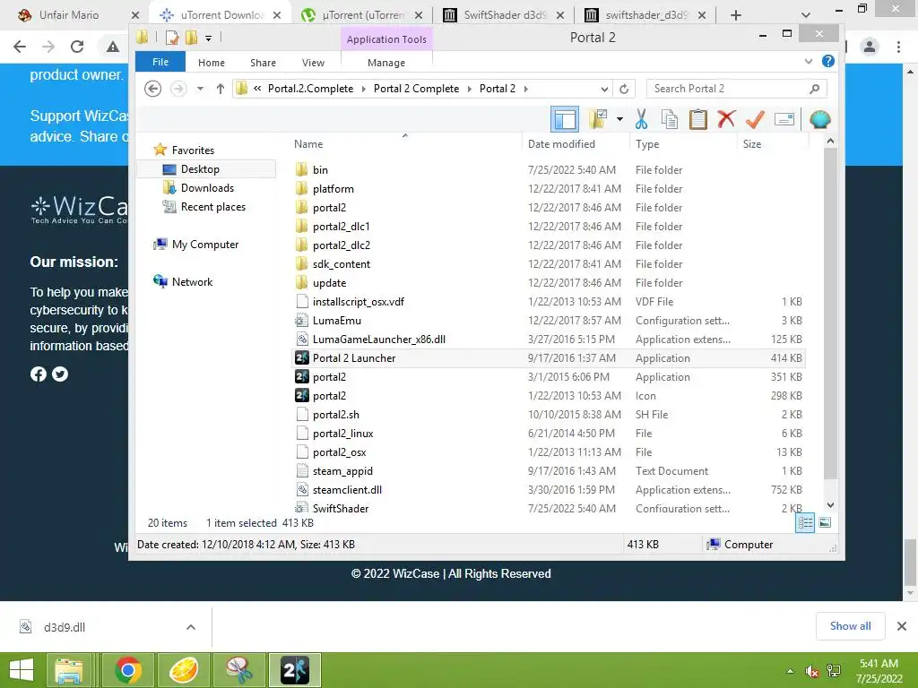Select the steamclient.dll file

click(x=347, y=490)
